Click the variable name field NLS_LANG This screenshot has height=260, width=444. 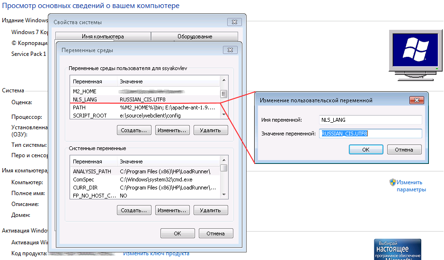coord(370,120)
